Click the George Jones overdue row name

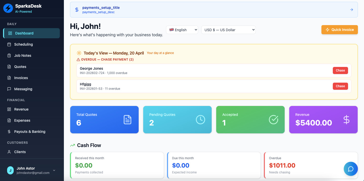point(92,68)
